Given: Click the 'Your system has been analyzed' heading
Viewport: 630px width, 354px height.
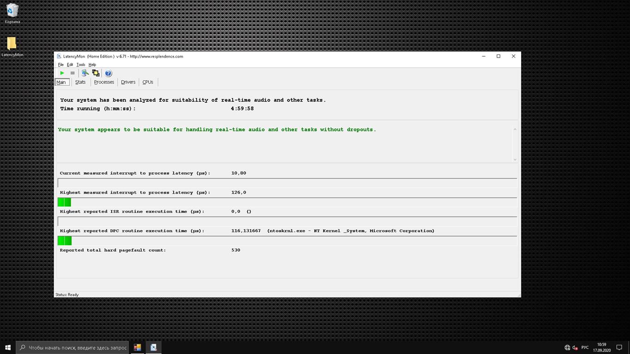Looking at the screenshot, I should [x=193, y=100].
